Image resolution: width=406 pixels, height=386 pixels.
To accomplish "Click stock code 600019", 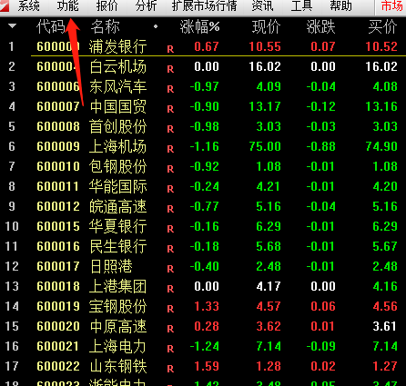I will pos(58,306).
